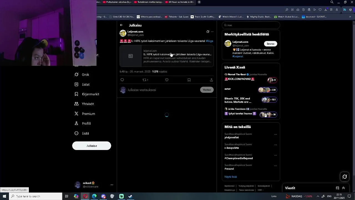355x200 pixels.
Task: Open browser heart bookmarks icon
Action: click(x=320, y=10)
